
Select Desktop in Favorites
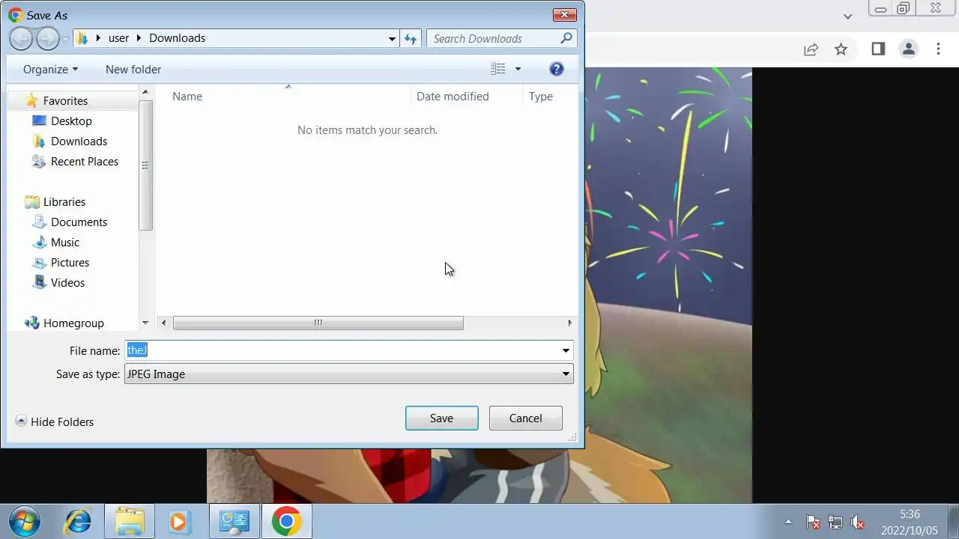click(71, 121)
